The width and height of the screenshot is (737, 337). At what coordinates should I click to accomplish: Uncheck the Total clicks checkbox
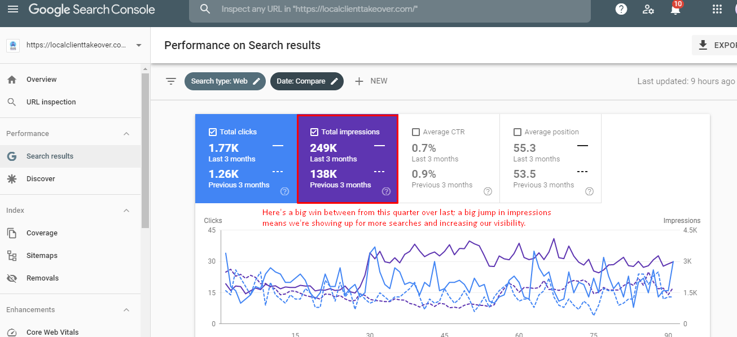coord(213,132)
